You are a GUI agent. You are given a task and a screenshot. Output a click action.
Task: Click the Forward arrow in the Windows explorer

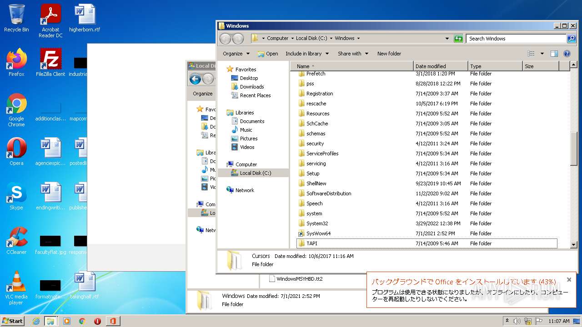point(238,39)
